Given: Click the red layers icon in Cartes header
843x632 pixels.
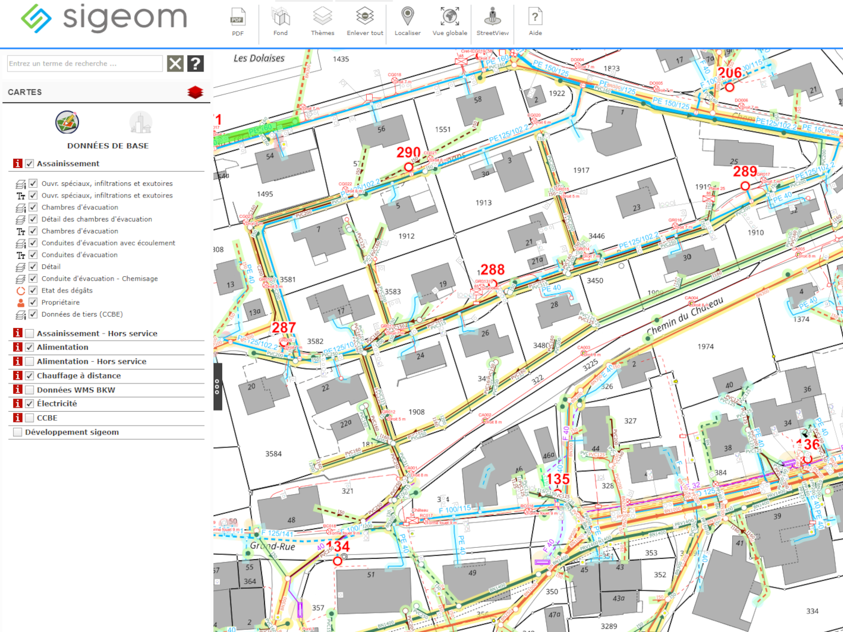Looking at the screenshot, I should click(195, 93).
